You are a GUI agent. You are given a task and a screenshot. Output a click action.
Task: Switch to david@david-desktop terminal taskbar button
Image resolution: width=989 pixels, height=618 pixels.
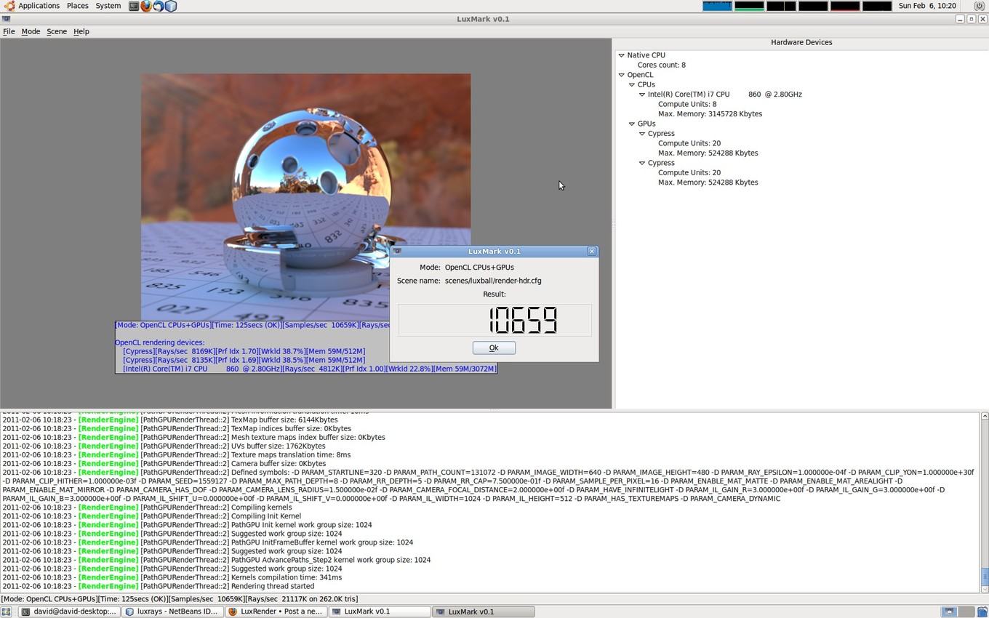68,611
